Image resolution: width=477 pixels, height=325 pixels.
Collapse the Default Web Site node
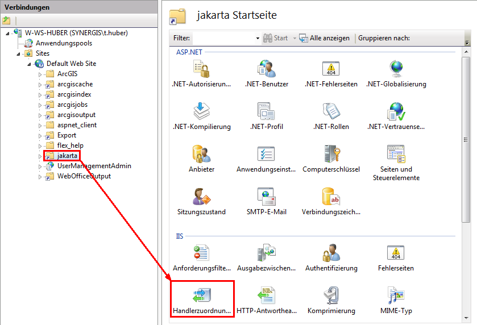tap(29, 64)
